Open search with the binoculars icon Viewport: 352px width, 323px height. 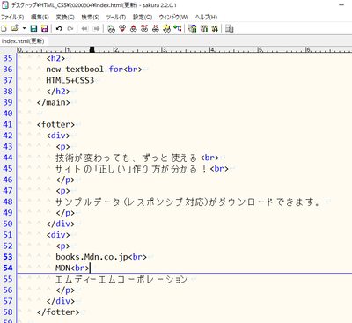(111, 28)
